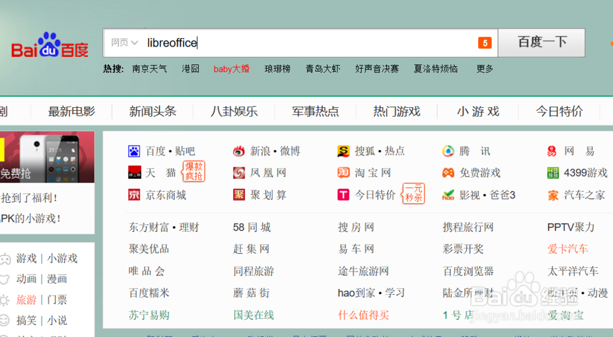Open hot search 好声音决赛
This screenshot has width=613, height=337.
pos(377,69)
